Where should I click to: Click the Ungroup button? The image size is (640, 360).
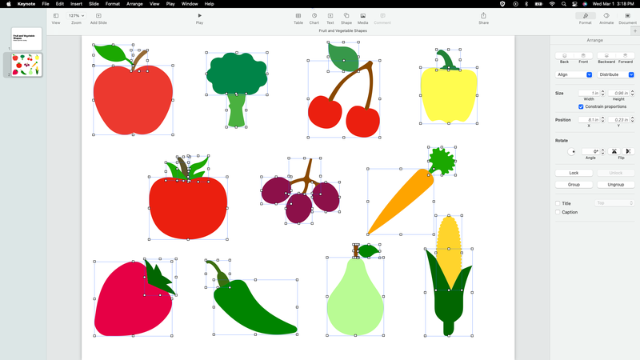tap(615, 184)
